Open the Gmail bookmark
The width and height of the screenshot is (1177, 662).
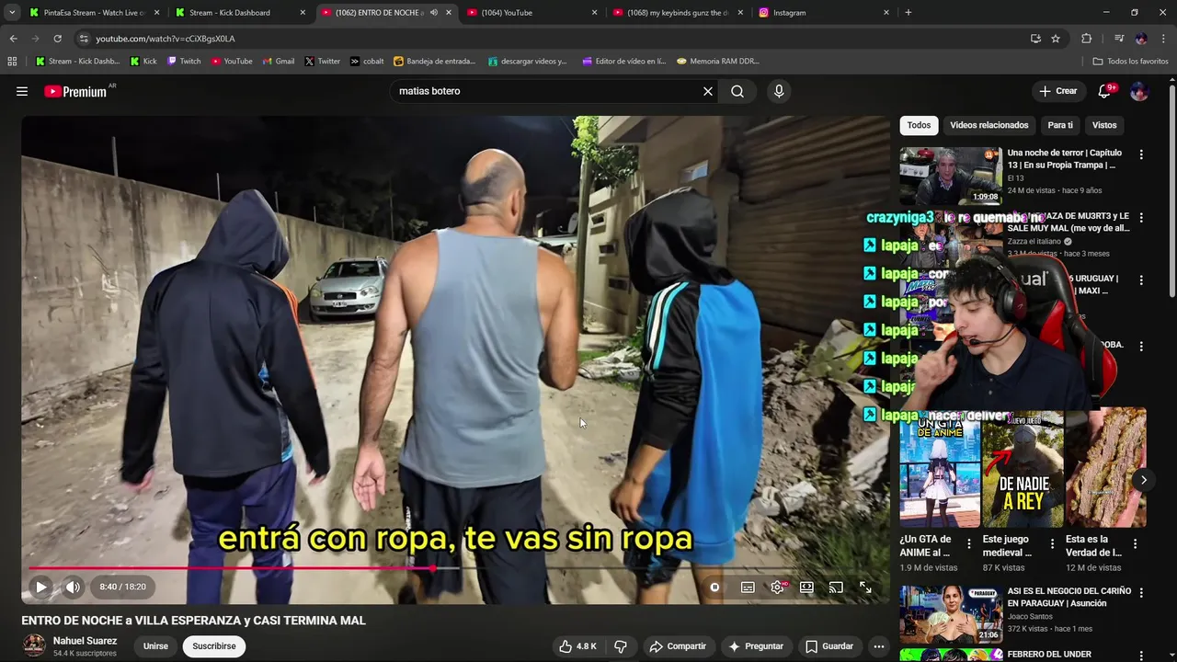(279, 62)
